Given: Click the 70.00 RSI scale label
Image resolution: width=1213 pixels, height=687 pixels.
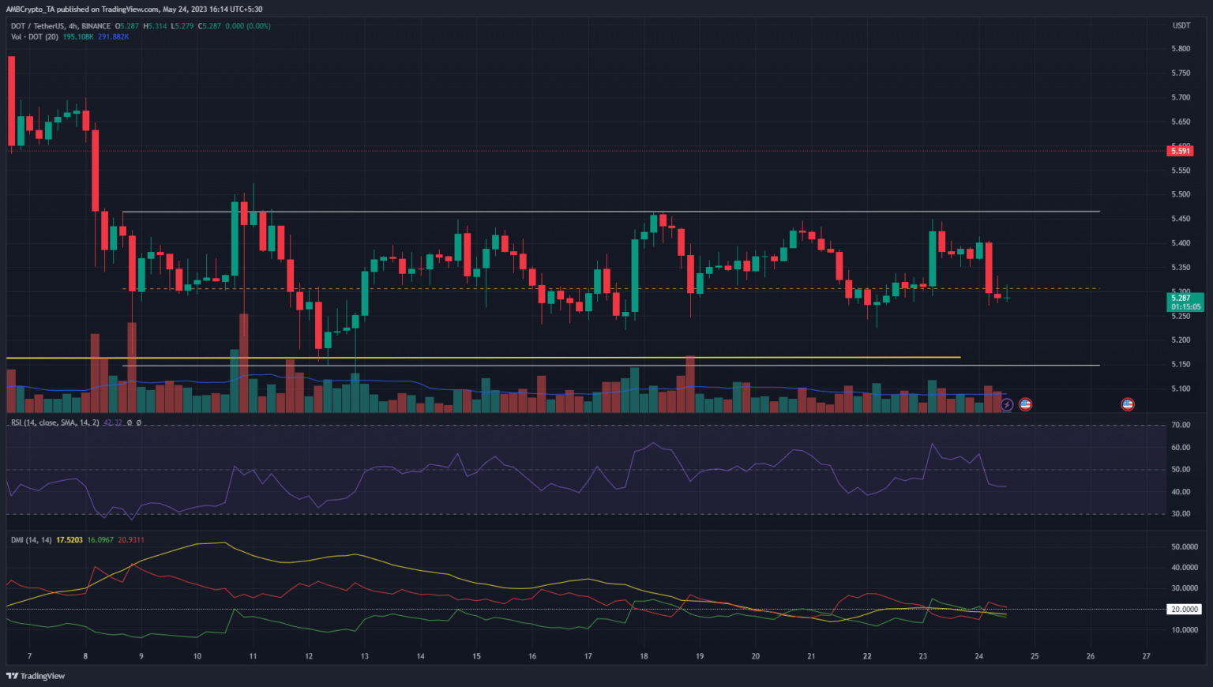Looking at the screenshot, I should pyautogui.click(x=1181, y=426).
